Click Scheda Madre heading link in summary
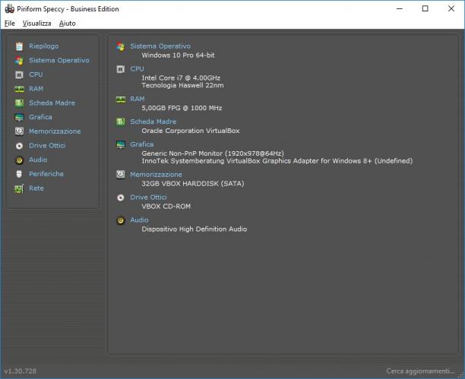The height and width of the screenshot is (379, 465). tap(153, 122)
